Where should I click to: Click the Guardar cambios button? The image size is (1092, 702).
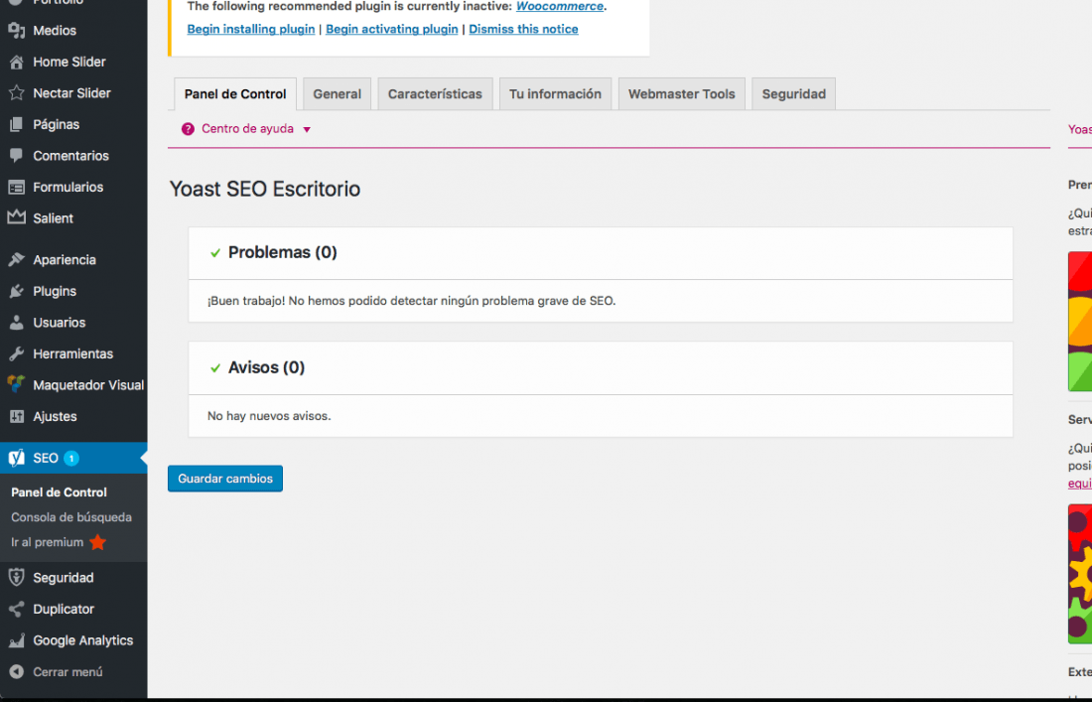click(x=225, y=479)
